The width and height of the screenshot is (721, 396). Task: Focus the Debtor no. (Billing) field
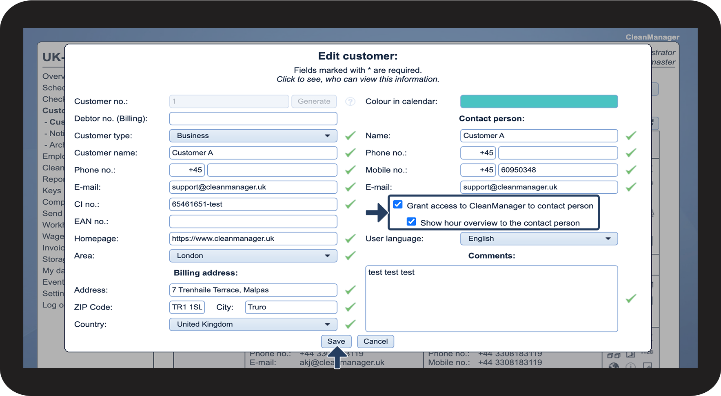[253, 119]
